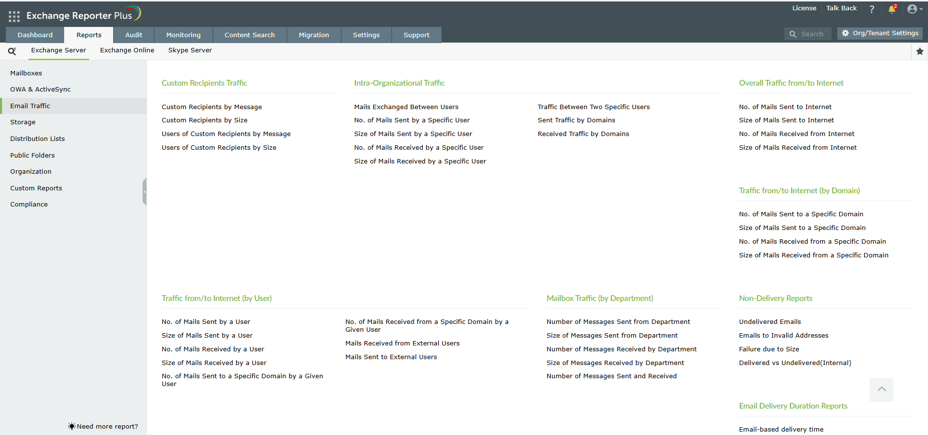Image resolution: width=928 pixels, height=435 pixels.
Task: Select the Reports tab
Action: point(89,35)
